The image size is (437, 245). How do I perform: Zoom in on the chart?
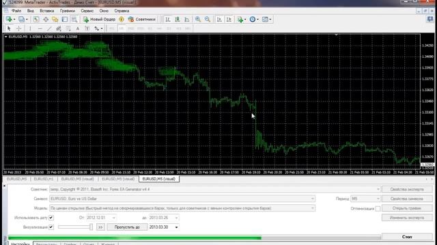198,19
